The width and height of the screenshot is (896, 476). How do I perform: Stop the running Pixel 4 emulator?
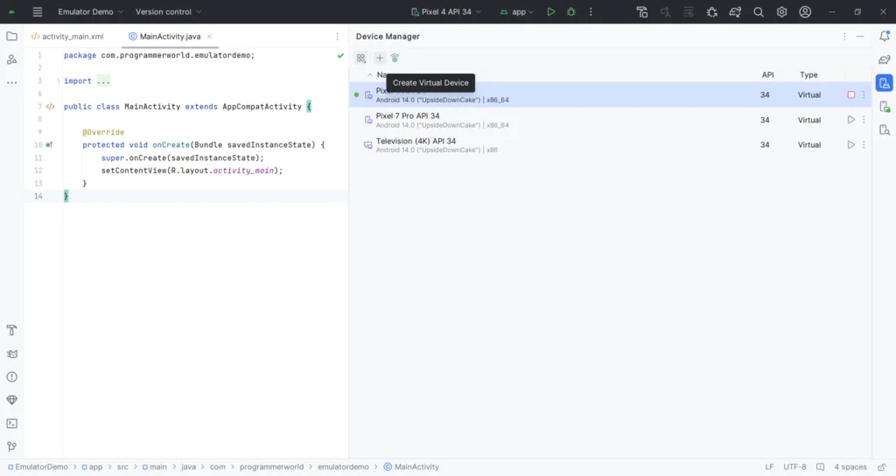pyautogui.click(x=850, y=94)
